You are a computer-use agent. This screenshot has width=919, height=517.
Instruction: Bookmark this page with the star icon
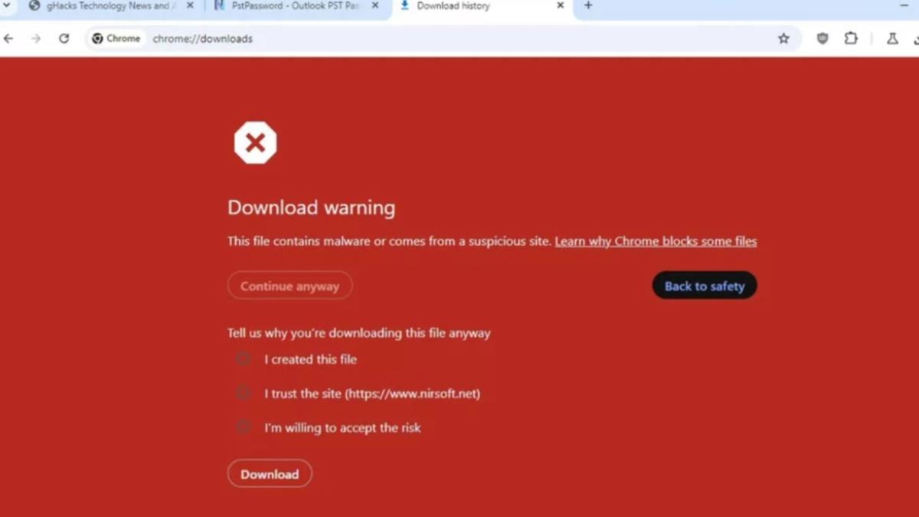783,38
